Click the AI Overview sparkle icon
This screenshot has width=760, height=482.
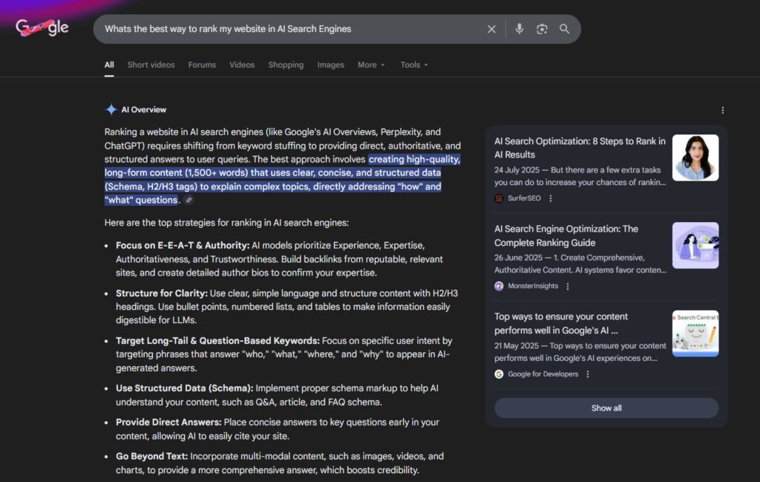tap(110, 109)
